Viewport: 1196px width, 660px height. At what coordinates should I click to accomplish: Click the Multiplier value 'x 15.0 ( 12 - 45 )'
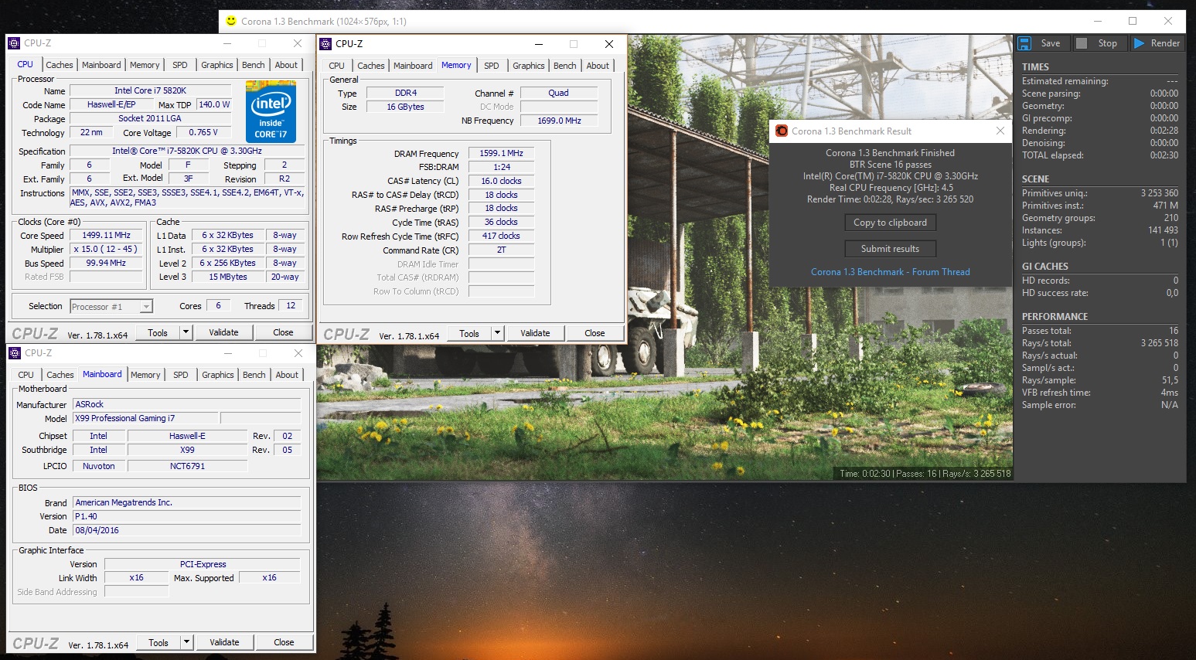tap(107, 249)
